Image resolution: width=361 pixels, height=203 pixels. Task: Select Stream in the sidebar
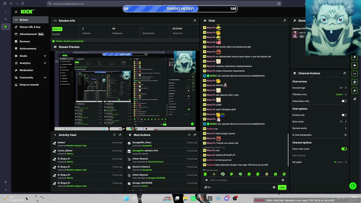(31, 20)
